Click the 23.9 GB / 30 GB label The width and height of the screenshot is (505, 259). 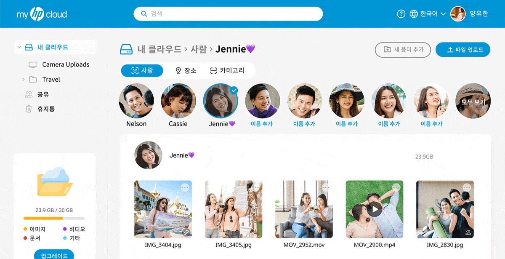pyautogui.click(x=54, y=210)
